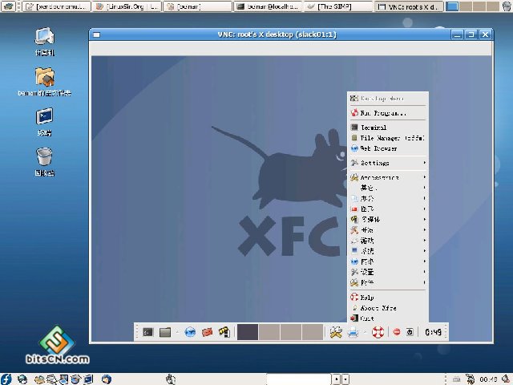Expand the 设置 submenu near menu bottom
Screen dimensions: 513x385
pos(388,272)
